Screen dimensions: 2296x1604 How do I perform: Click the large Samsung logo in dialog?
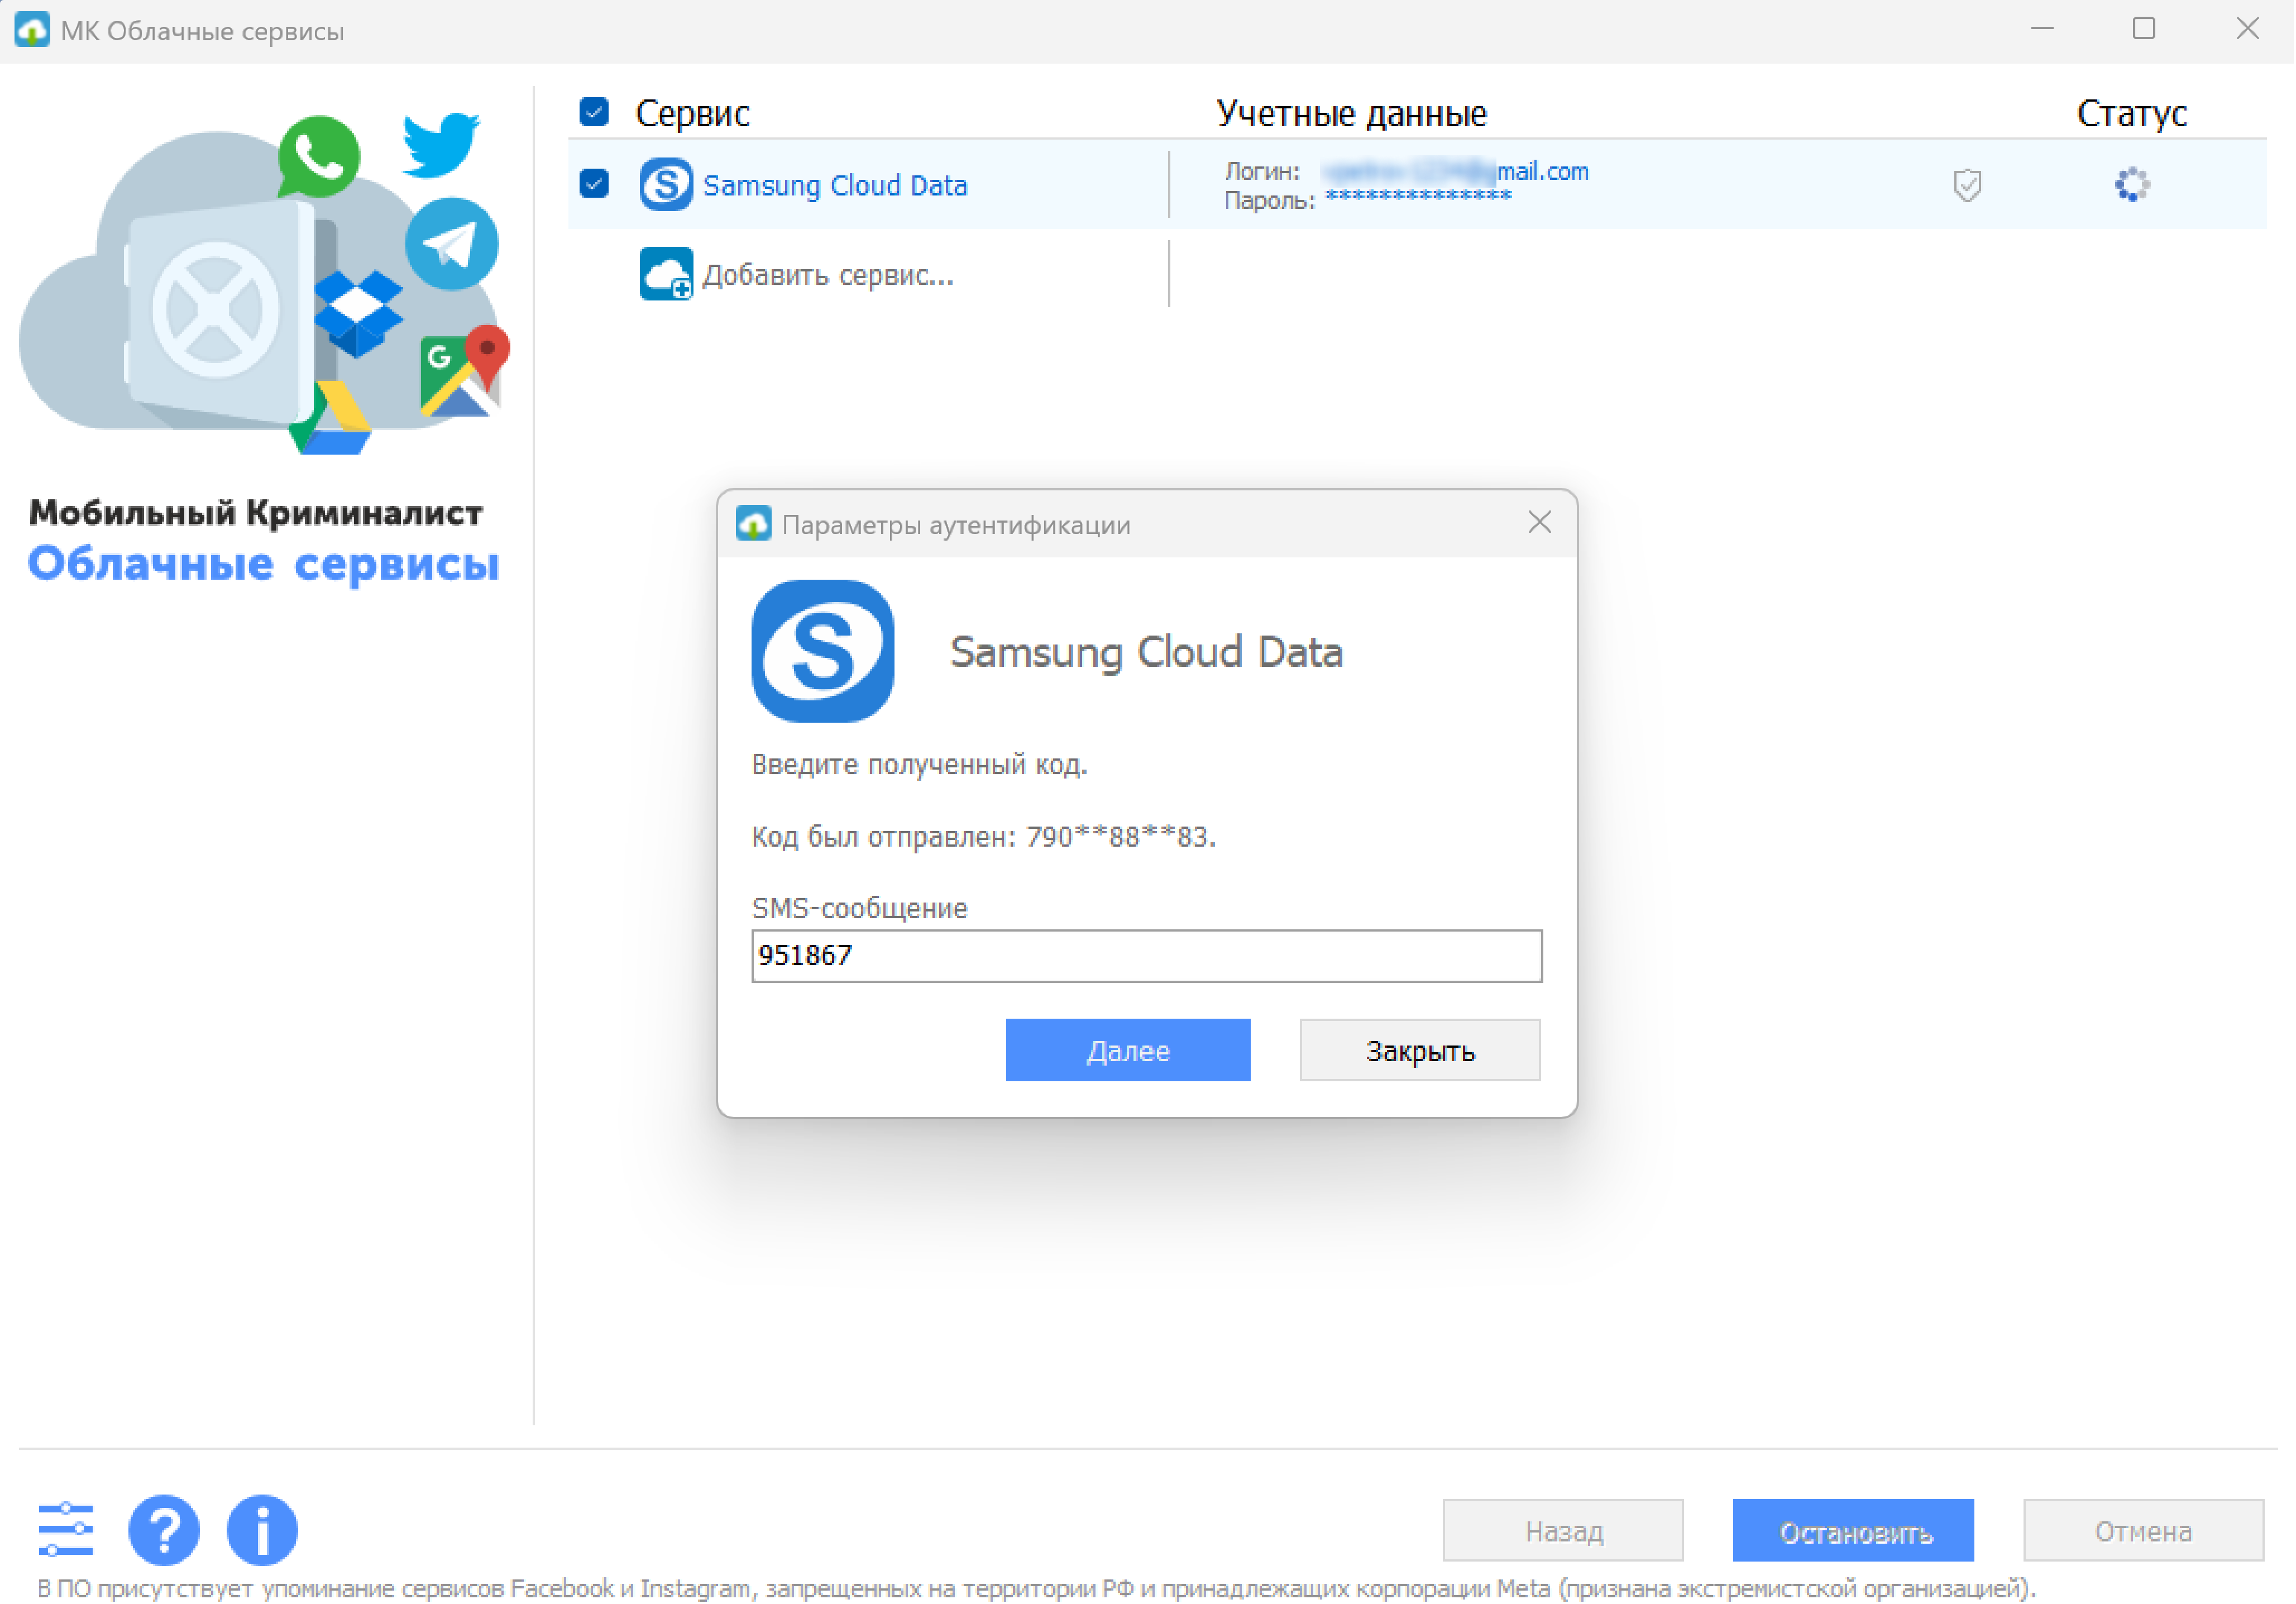point(822,651)
